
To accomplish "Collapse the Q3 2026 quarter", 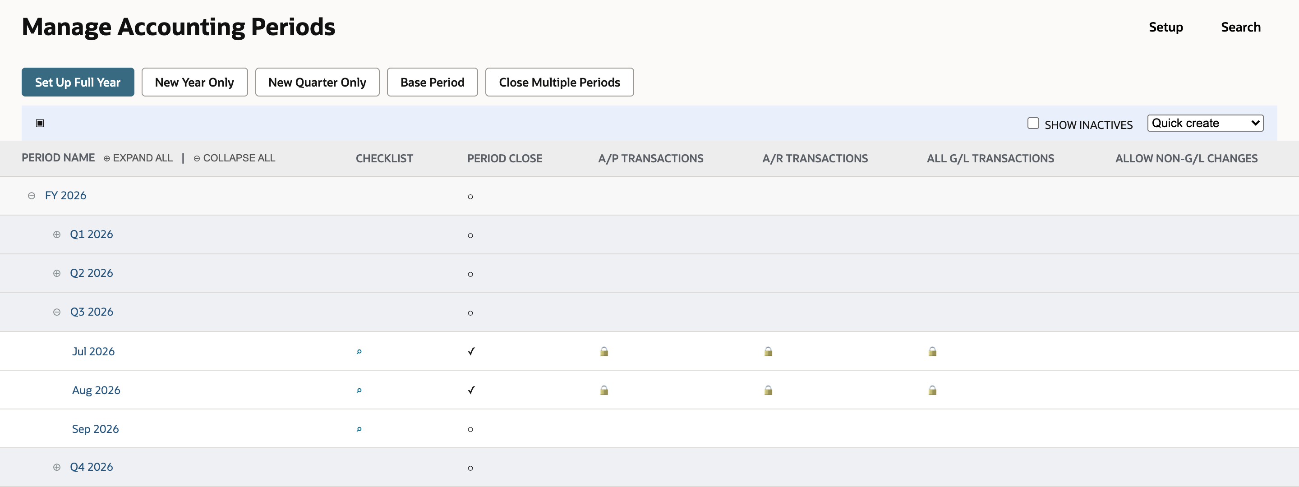I will pyautogui.click(x=56, y=312).
